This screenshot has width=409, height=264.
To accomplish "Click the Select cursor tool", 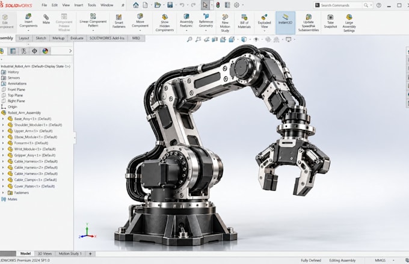I will pyautogui.click(x=205, y=5).
